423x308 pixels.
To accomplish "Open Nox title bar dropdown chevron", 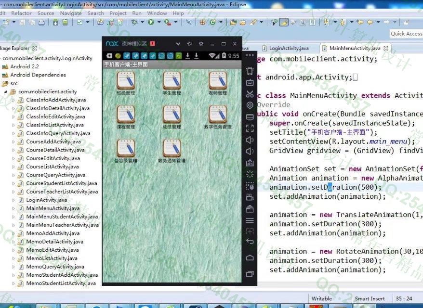I will 178,44.
